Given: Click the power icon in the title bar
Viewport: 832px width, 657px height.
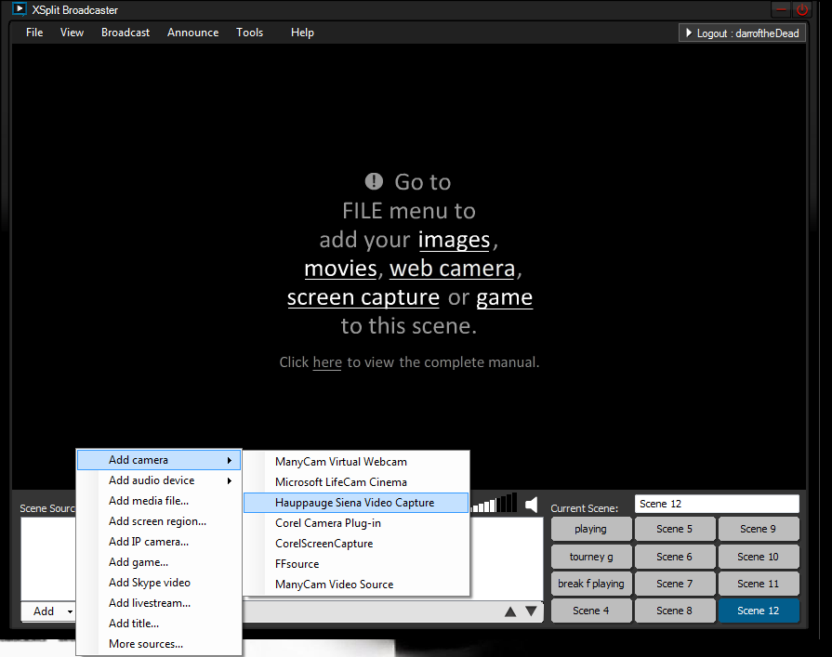Looking at the screenshot, I should point(801,9).
